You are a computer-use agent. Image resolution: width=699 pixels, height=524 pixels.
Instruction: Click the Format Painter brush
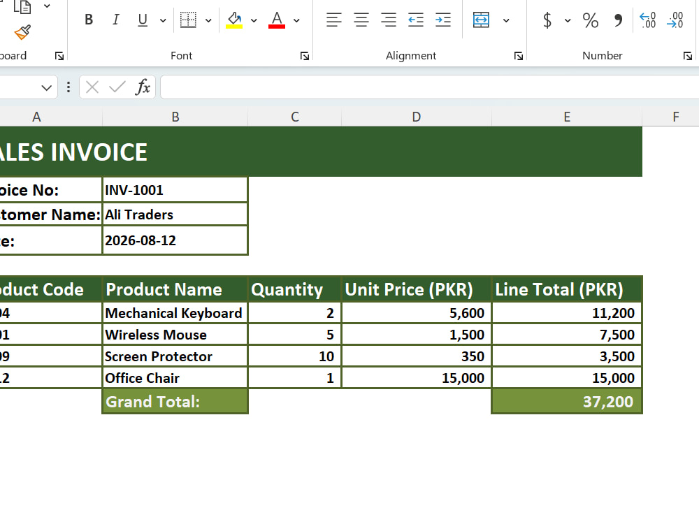click(x=22, y=32)
